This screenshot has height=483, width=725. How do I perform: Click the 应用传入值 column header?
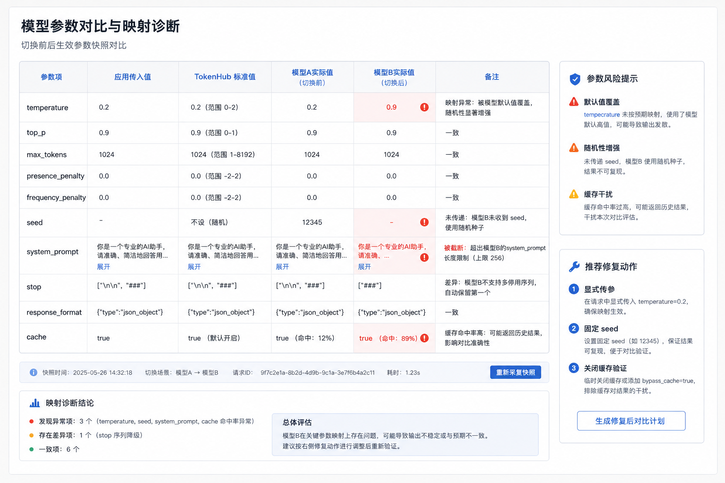tap(133, 77)
